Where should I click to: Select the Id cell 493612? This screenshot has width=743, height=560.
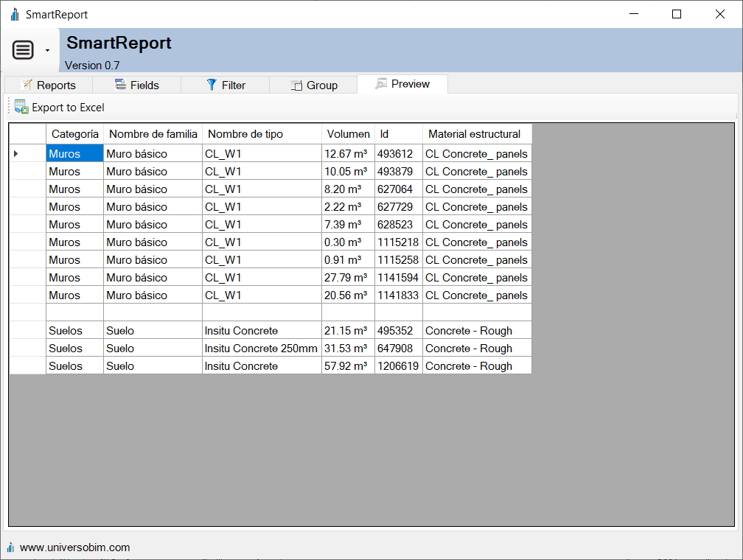tap(399, 153)
